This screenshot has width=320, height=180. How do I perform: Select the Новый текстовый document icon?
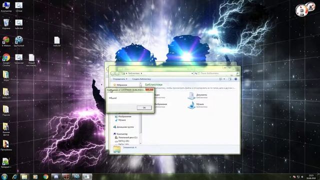[x=31, y=60]
